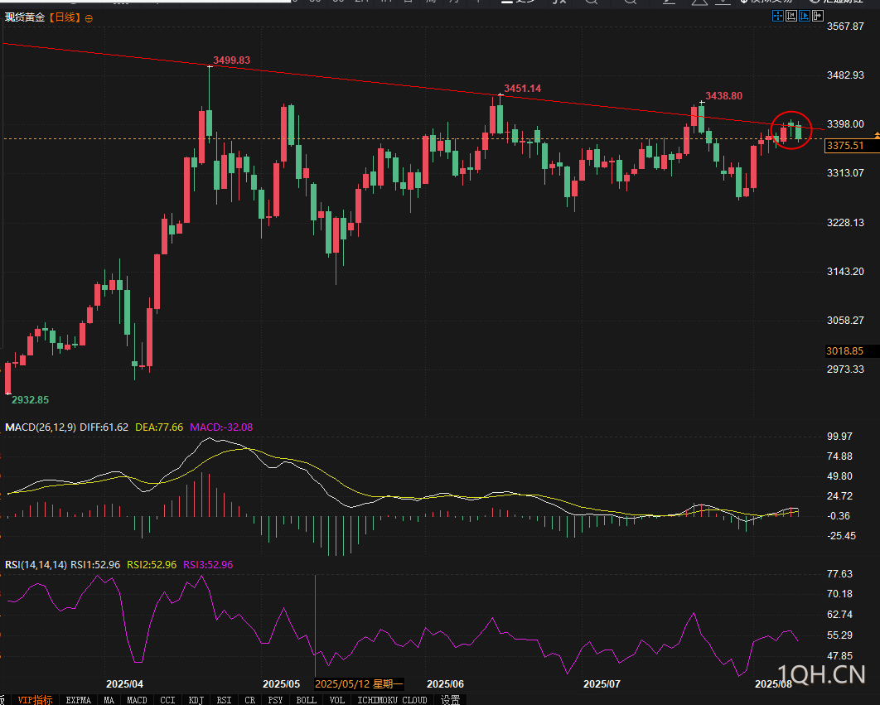Select the ICHIMOKU CLOUD indicator
This screenshot has height=705, width=880.
tap(392, 699)
